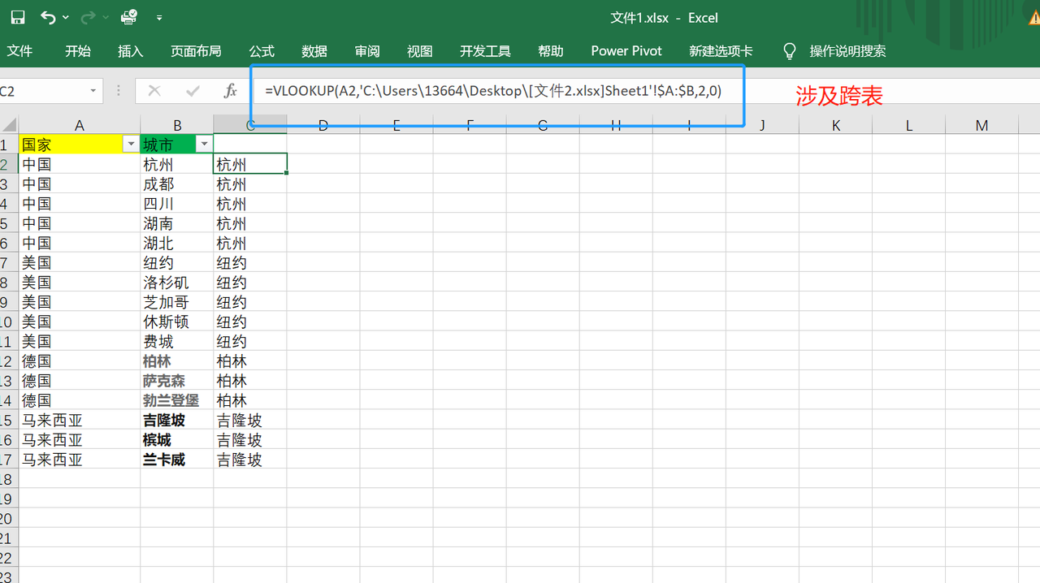
Task: Click the fx Insert Function icon
Action: coord(231,91)
